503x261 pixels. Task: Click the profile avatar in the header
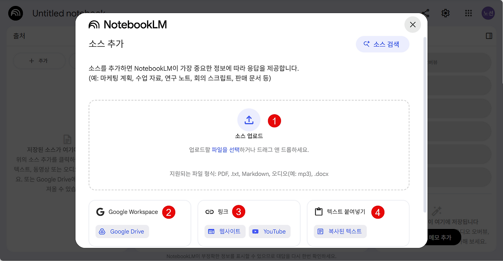tap(488, 13)
